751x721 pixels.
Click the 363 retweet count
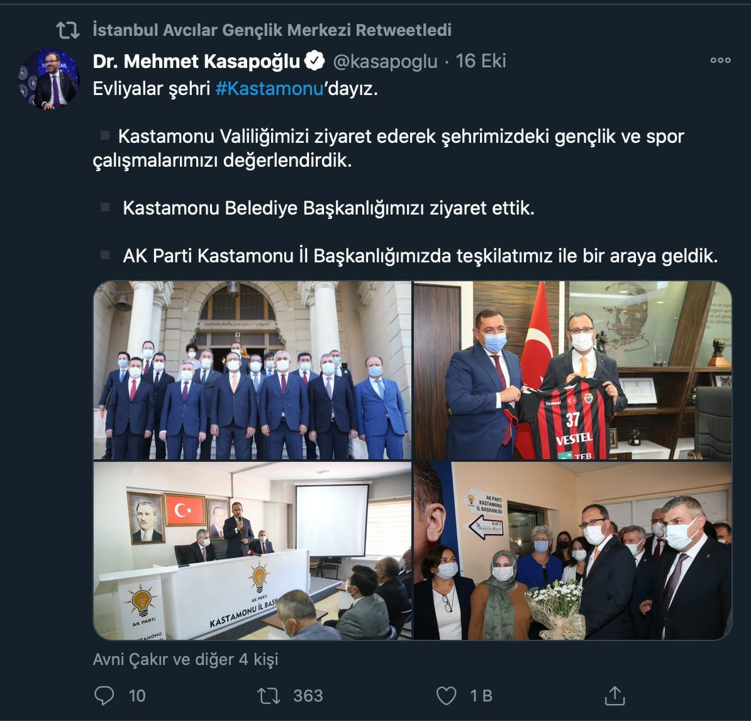(308, 696)
